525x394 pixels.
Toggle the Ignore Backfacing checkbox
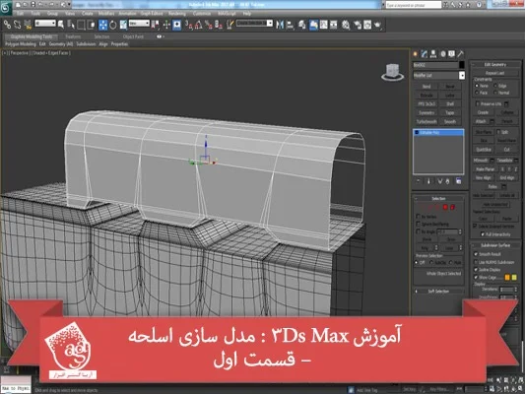(x=418, y=224)
